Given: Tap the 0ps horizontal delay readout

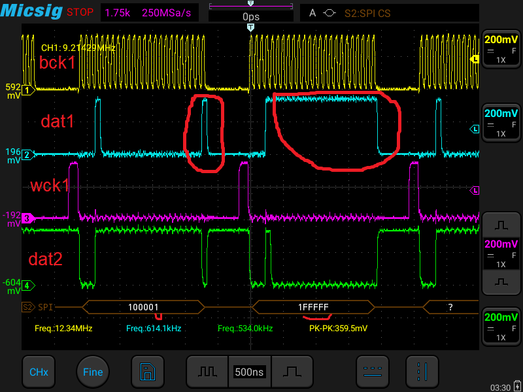Looking at the screenshot, I should click(x=250, y=16).
